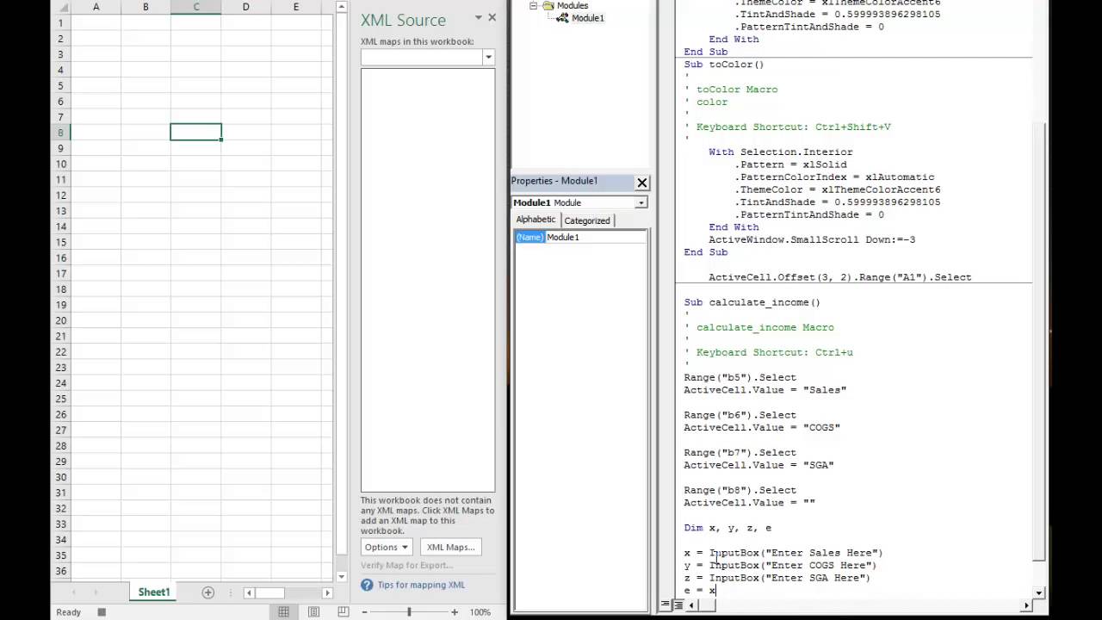1102x620 pixels.
Task: Click the 'Sub calculate_income()' code line
Action: click(x=752, y=302)
